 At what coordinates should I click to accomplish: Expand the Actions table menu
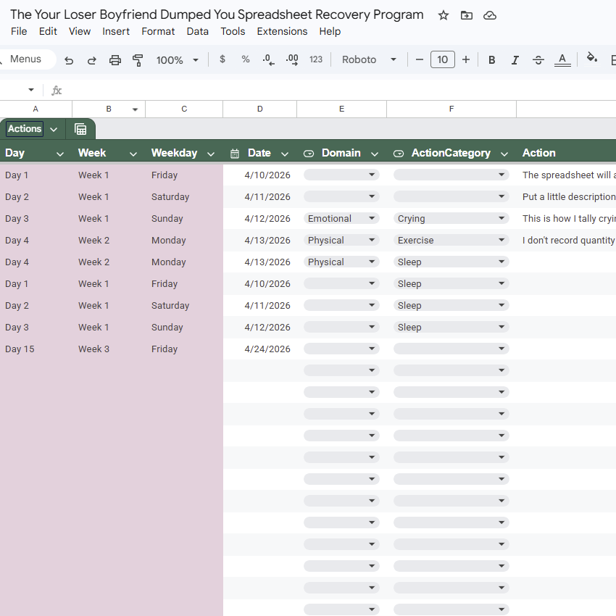(x=54, y=129)
